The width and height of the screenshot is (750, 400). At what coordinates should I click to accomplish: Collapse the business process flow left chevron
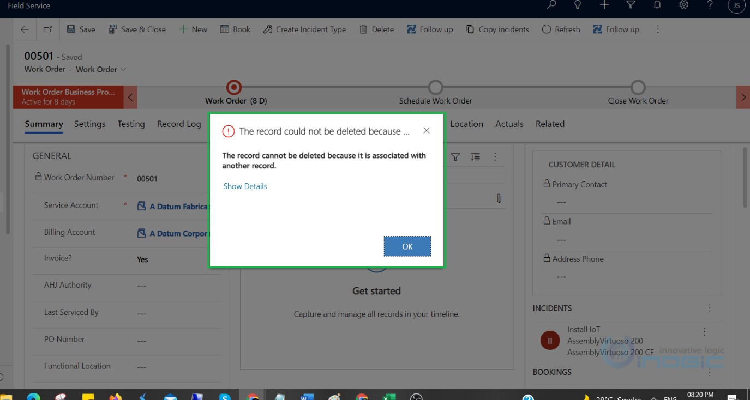coord(130,98)
